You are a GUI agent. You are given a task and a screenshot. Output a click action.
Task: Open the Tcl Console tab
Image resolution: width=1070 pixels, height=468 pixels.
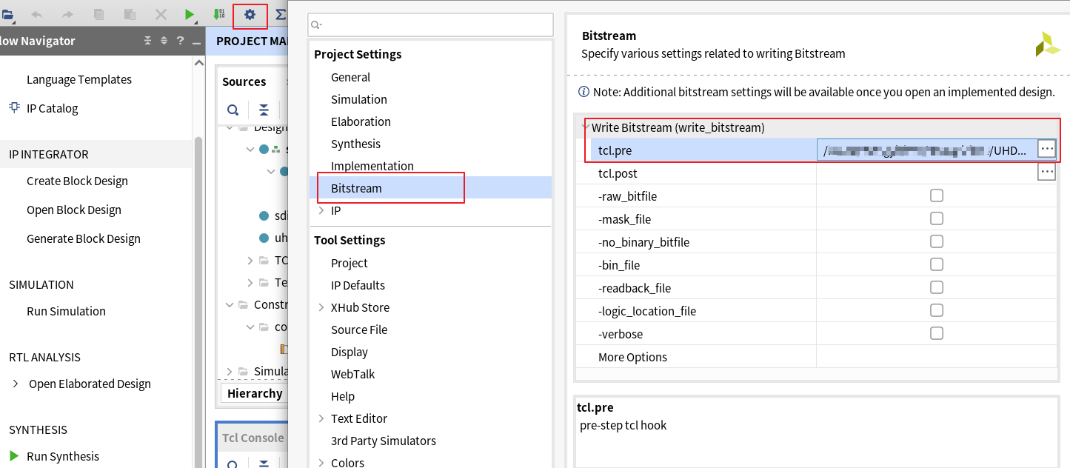click(x=253, y=438)
